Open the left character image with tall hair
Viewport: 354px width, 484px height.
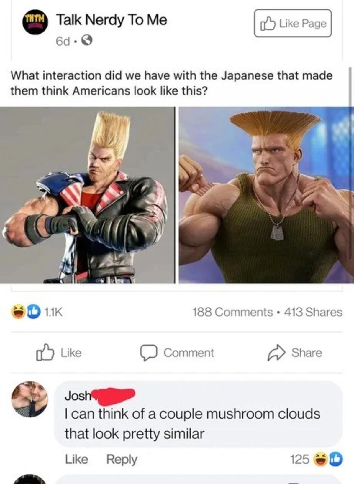point(87,195)
